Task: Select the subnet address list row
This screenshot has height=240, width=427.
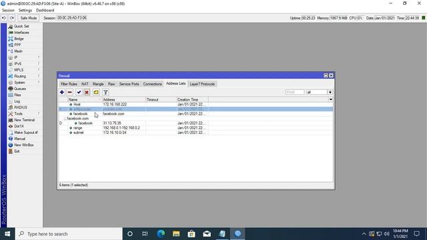Action: 195,133
